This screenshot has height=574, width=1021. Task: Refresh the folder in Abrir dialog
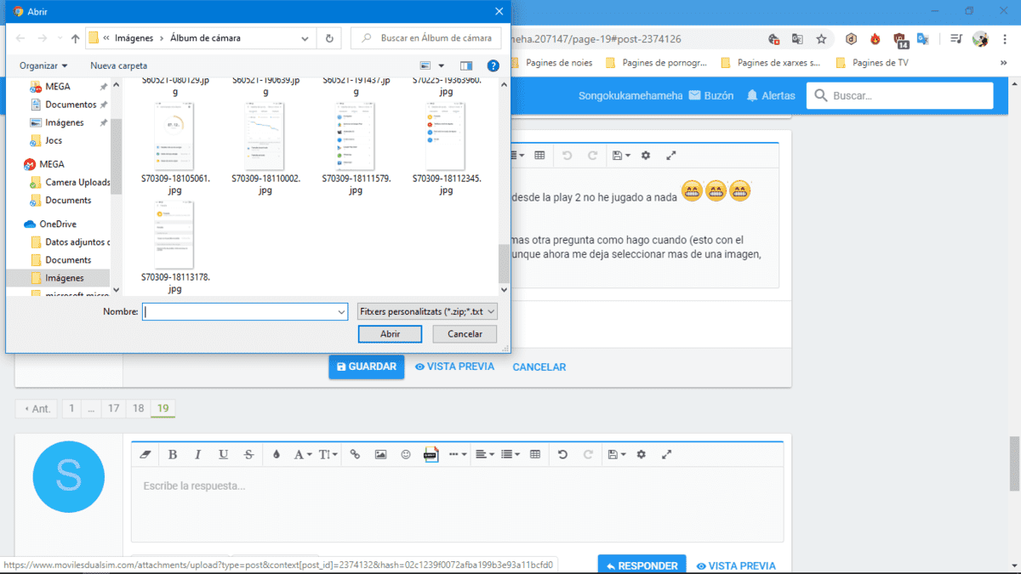pyautogui.click(x=329, y=38)
